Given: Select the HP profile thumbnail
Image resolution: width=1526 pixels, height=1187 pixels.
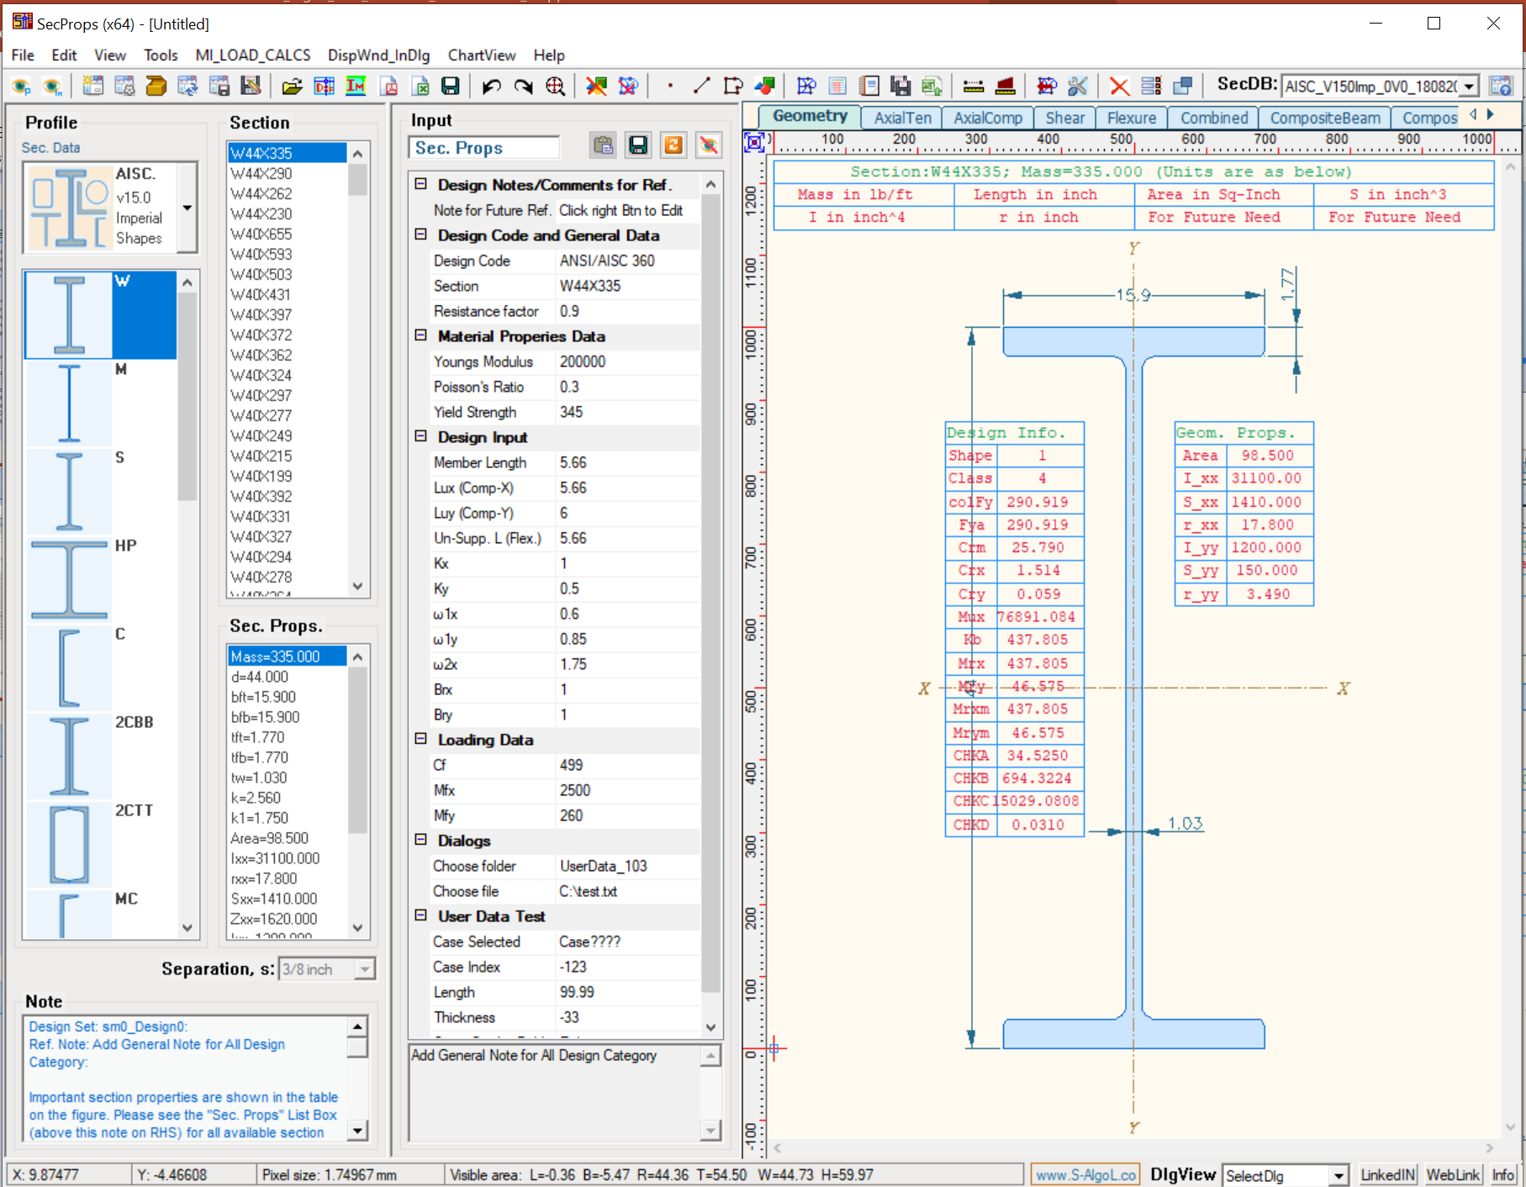Looking at the screenshot, I should 69,579.
